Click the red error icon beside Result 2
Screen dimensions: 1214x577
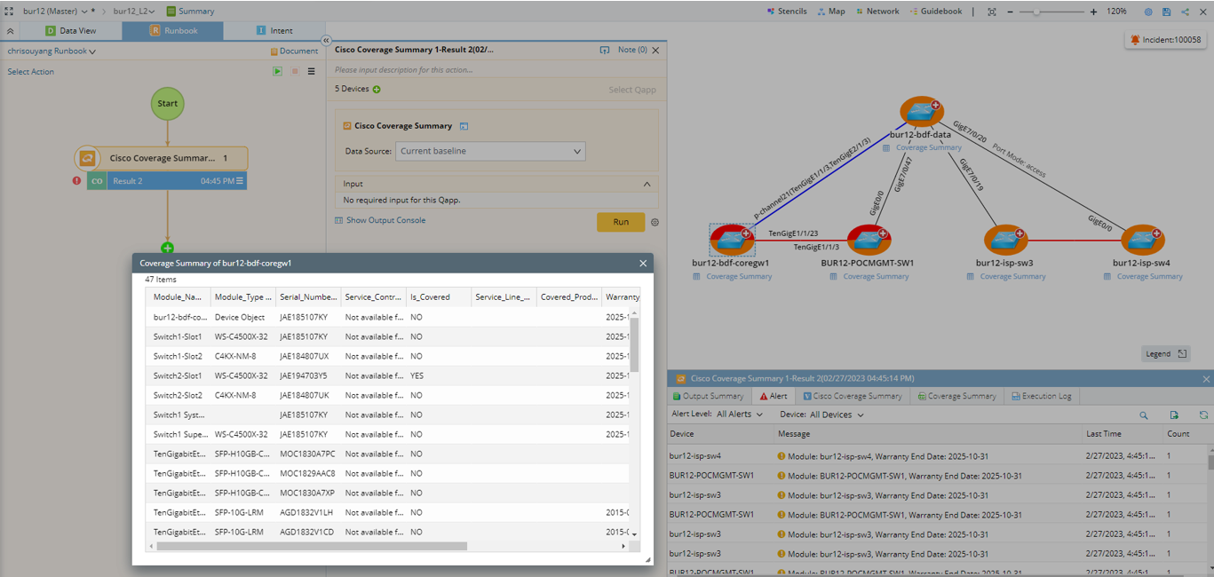[77, 181]
